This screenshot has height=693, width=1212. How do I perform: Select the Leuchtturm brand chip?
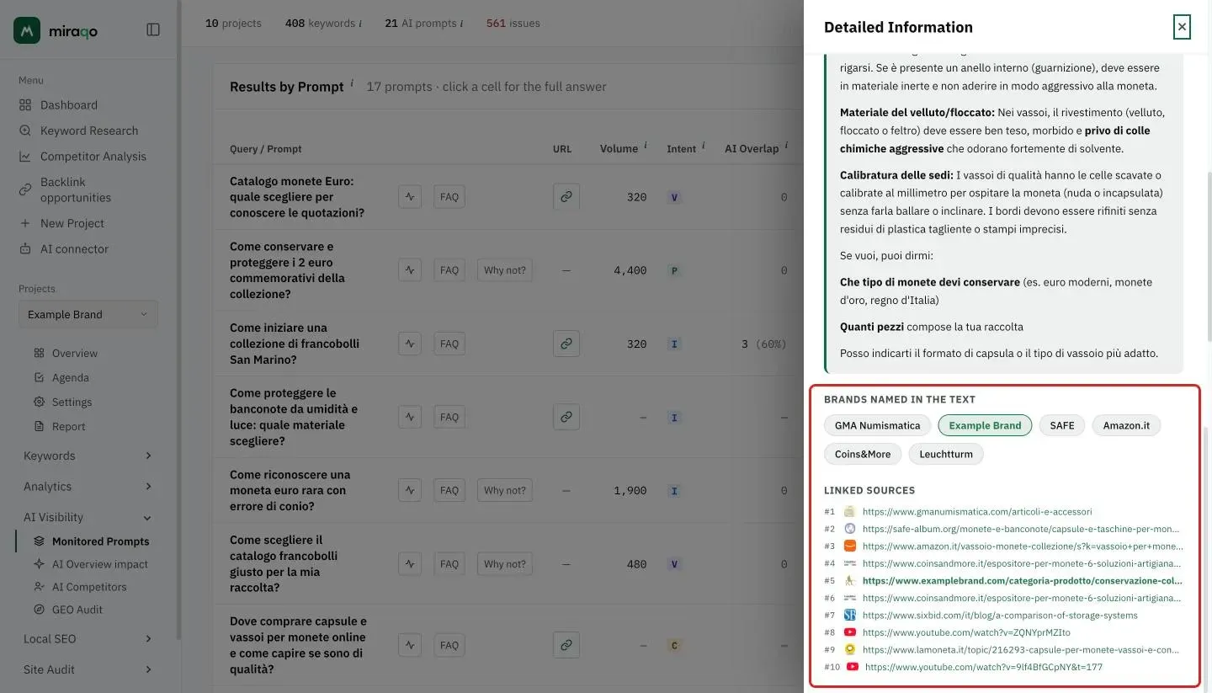tap(946, 454)
